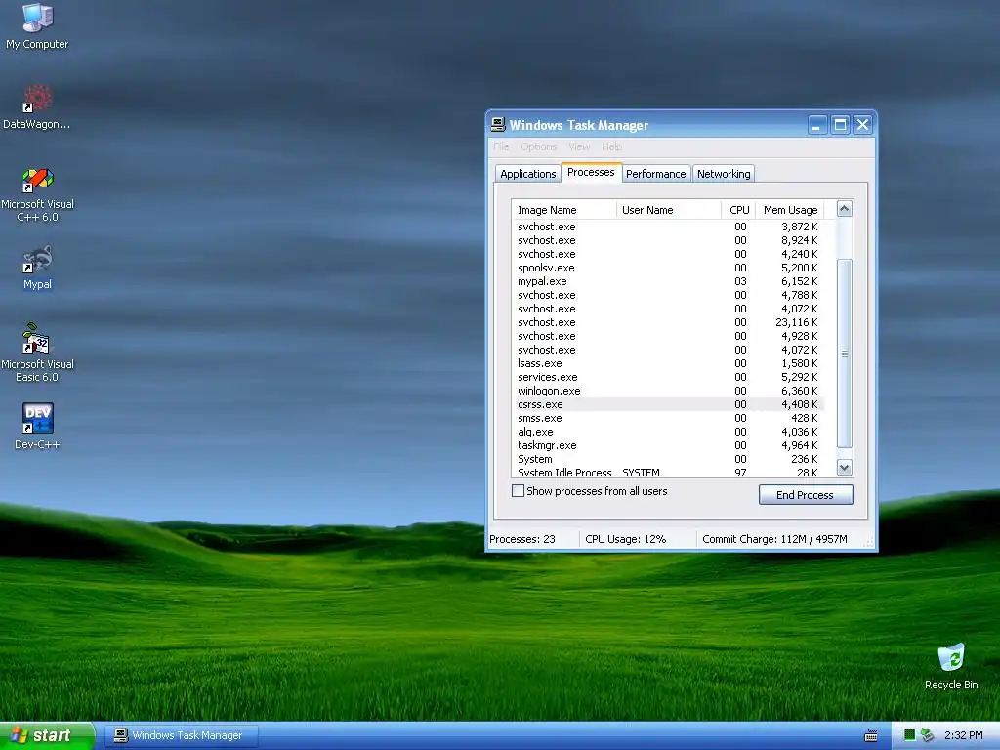1000x750 pixels.
Task: Select the Recycle Bin icon
Action: coord(951,666)
